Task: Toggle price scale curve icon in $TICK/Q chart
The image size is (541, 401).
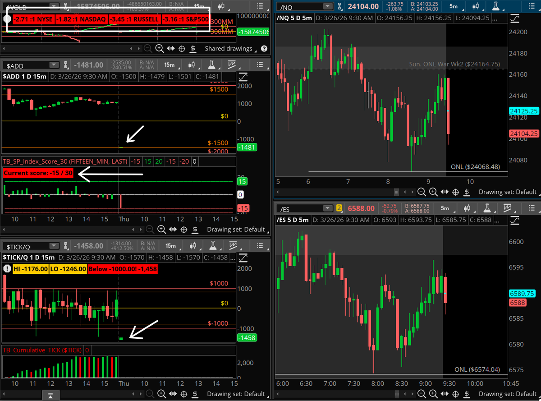Action: click(243, 258)
